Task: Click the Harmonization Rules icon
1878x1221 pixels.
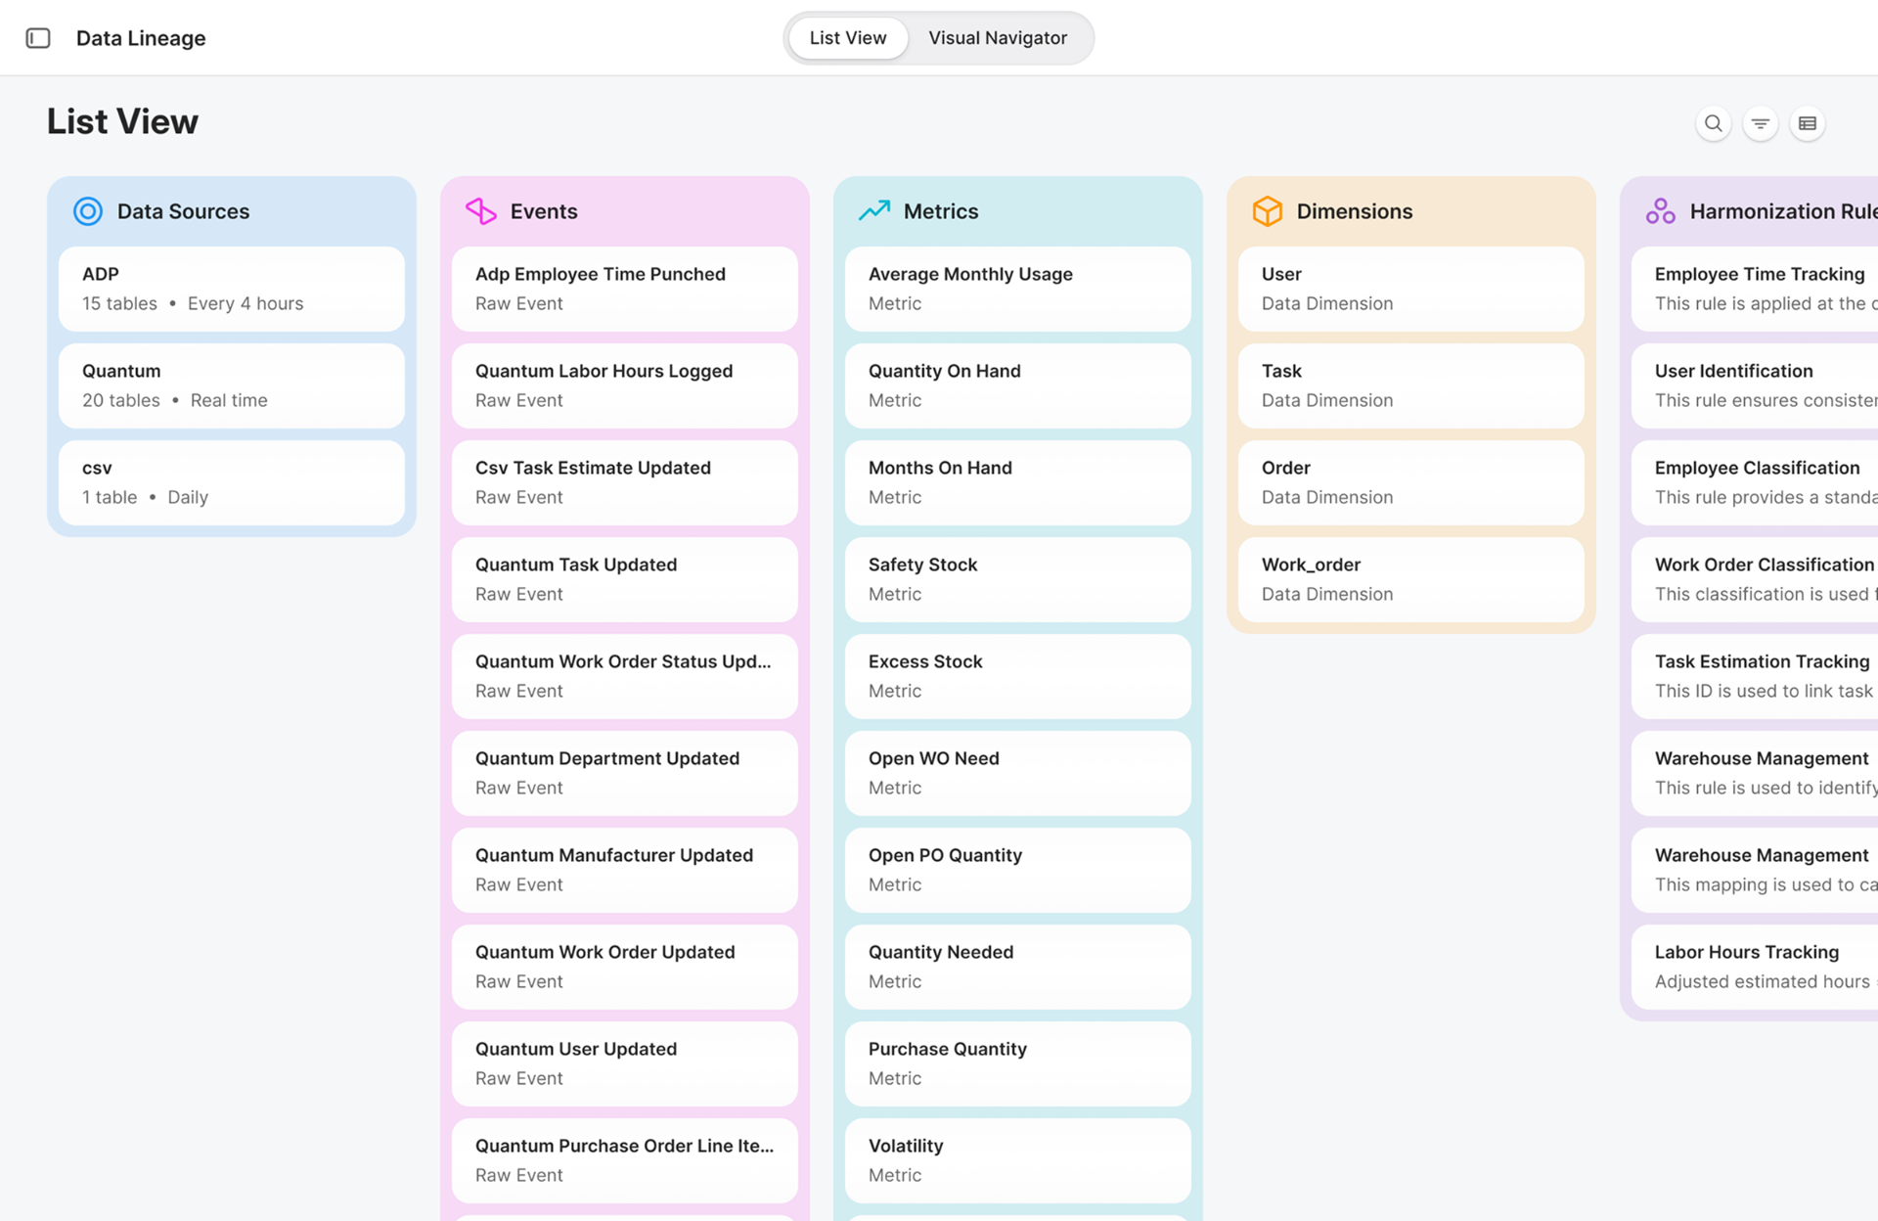Action: click(x=1661, y=211)
